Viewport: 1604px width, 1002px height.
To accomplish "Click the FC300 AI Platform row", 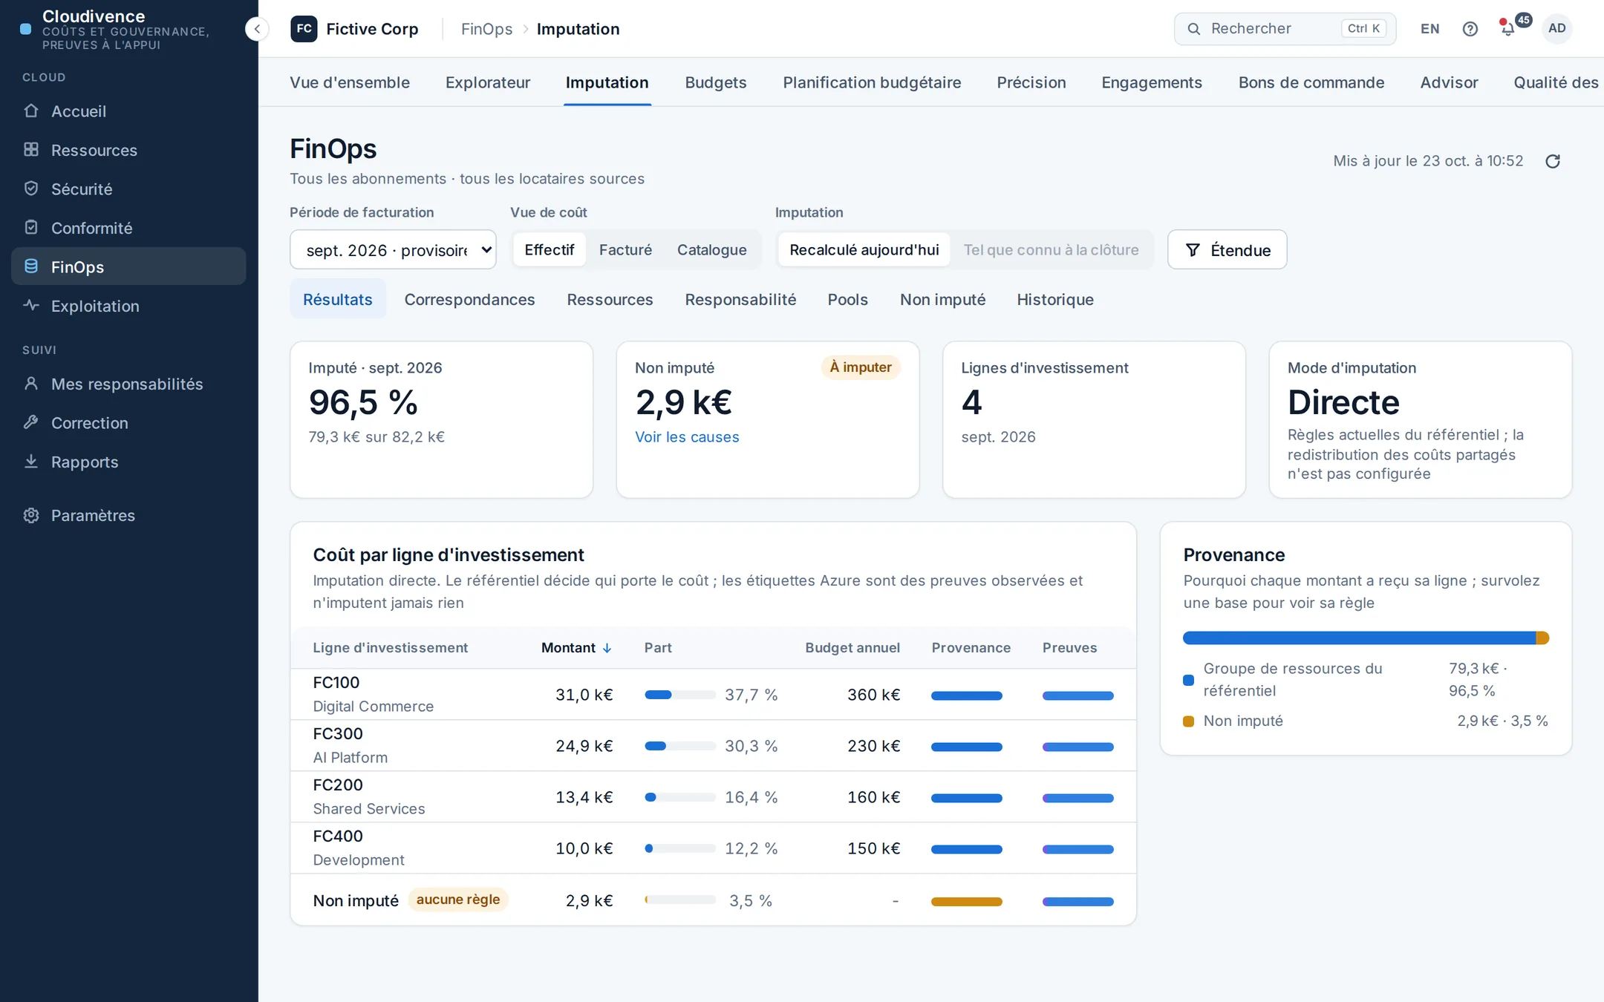I will click(713, 746).
